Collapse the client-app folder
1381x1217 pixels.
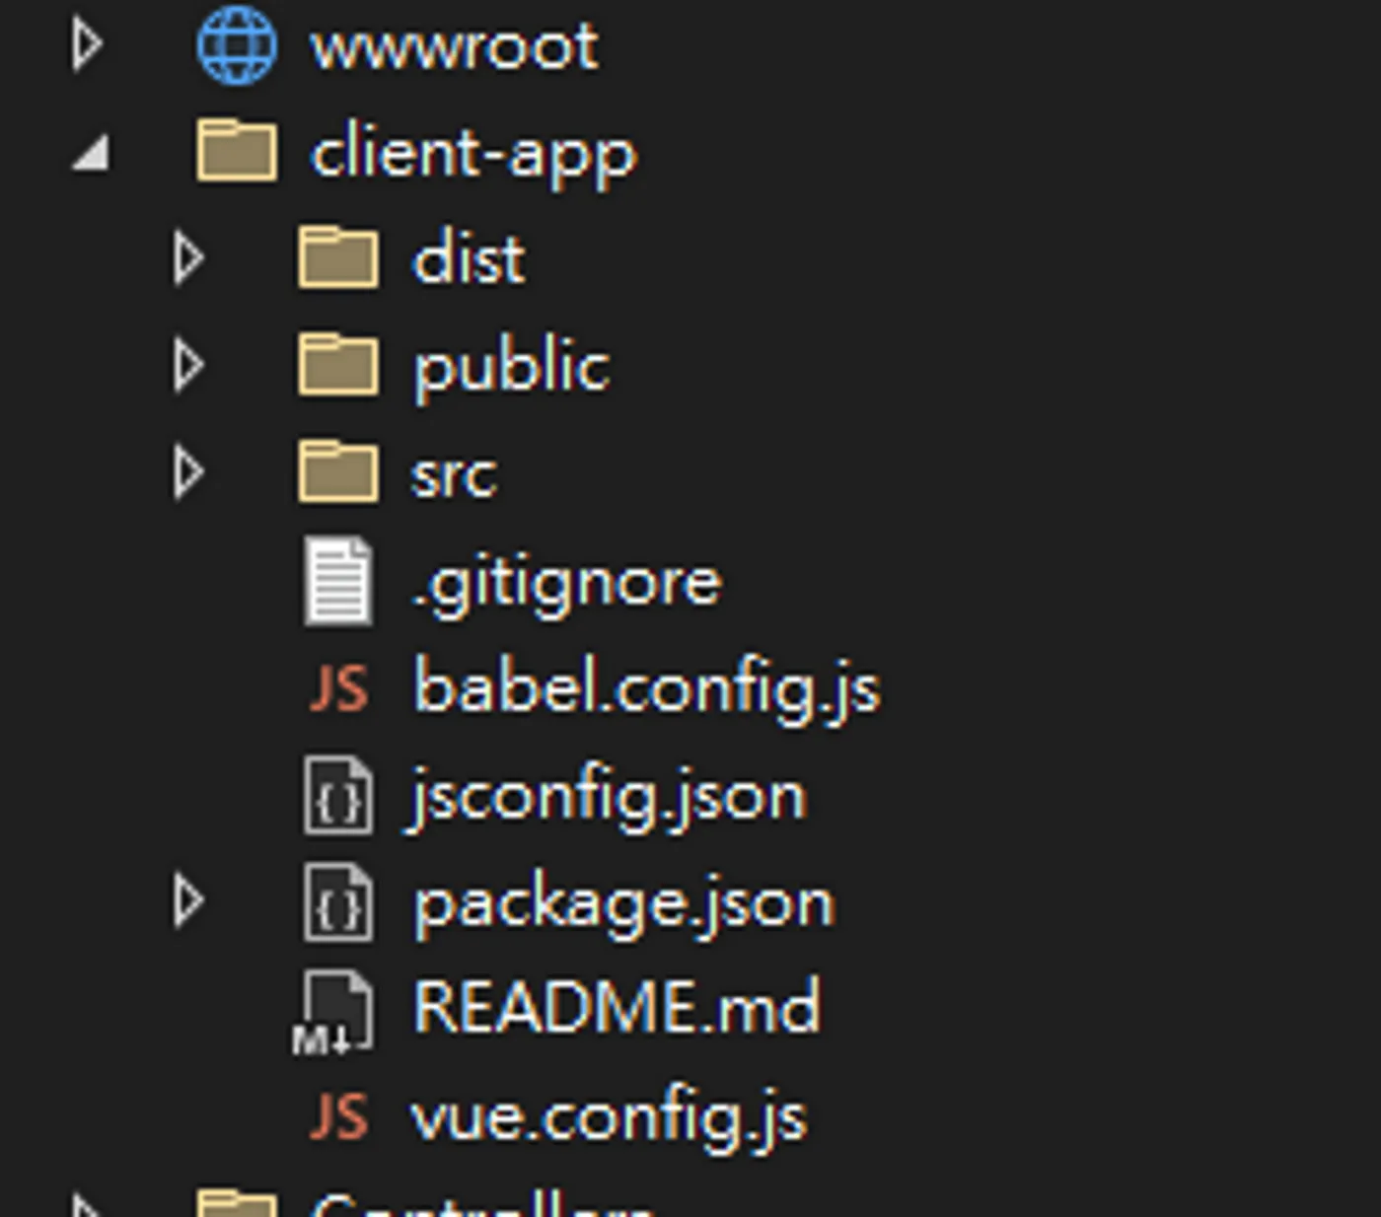tap(91, 154)
